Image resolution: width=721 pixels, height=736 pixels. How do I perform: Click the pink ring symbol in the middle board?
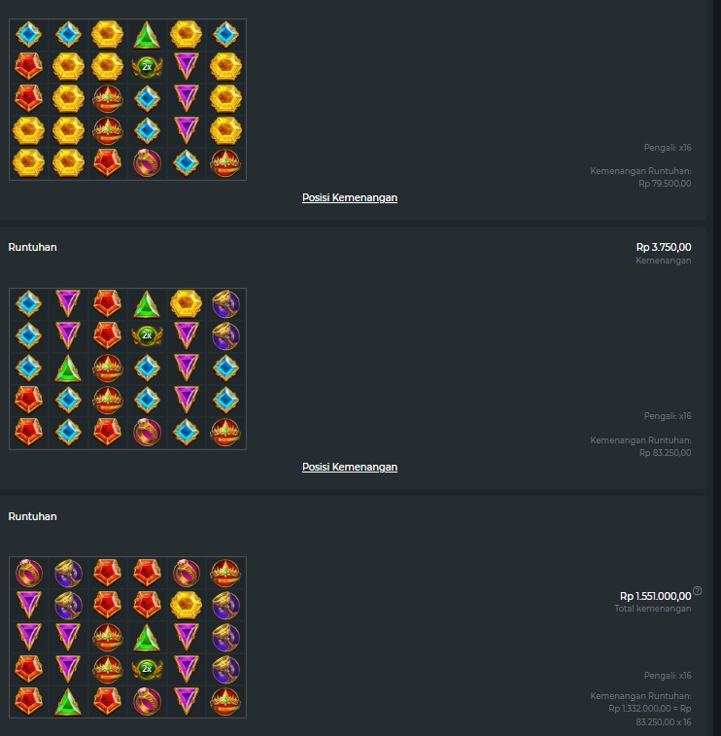point(147,432)
